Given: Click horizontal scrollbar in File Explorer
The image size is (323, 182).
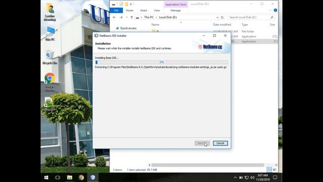Looking at the screenshot, I should point(207,165).
